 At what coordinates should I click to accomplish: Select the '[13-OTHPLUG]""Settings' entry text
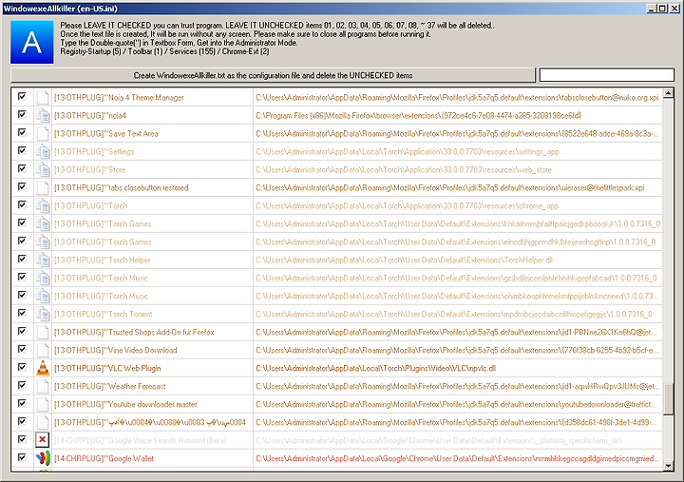(x=94, y=151)
